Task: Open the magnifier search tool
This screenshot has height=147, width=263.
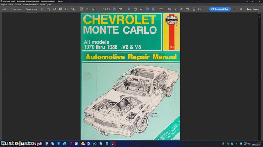Action: click(x=73, y=9)
